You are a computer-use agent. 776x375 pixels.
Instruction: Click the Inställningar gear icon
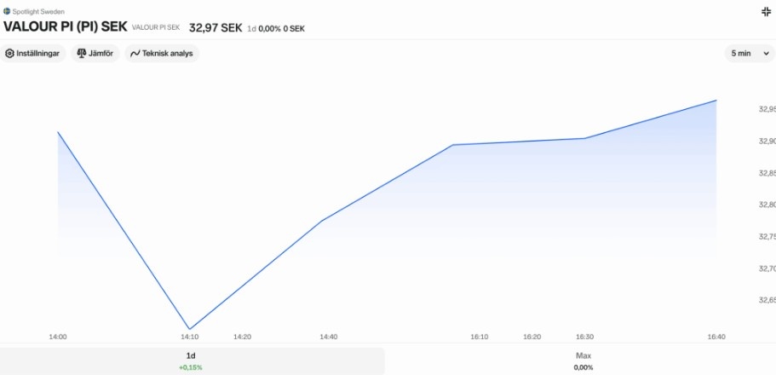9,54
